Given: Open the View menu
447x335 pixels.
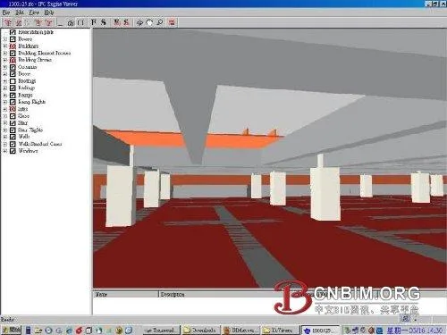Looking at the screenshot, I should pos(34,13).
